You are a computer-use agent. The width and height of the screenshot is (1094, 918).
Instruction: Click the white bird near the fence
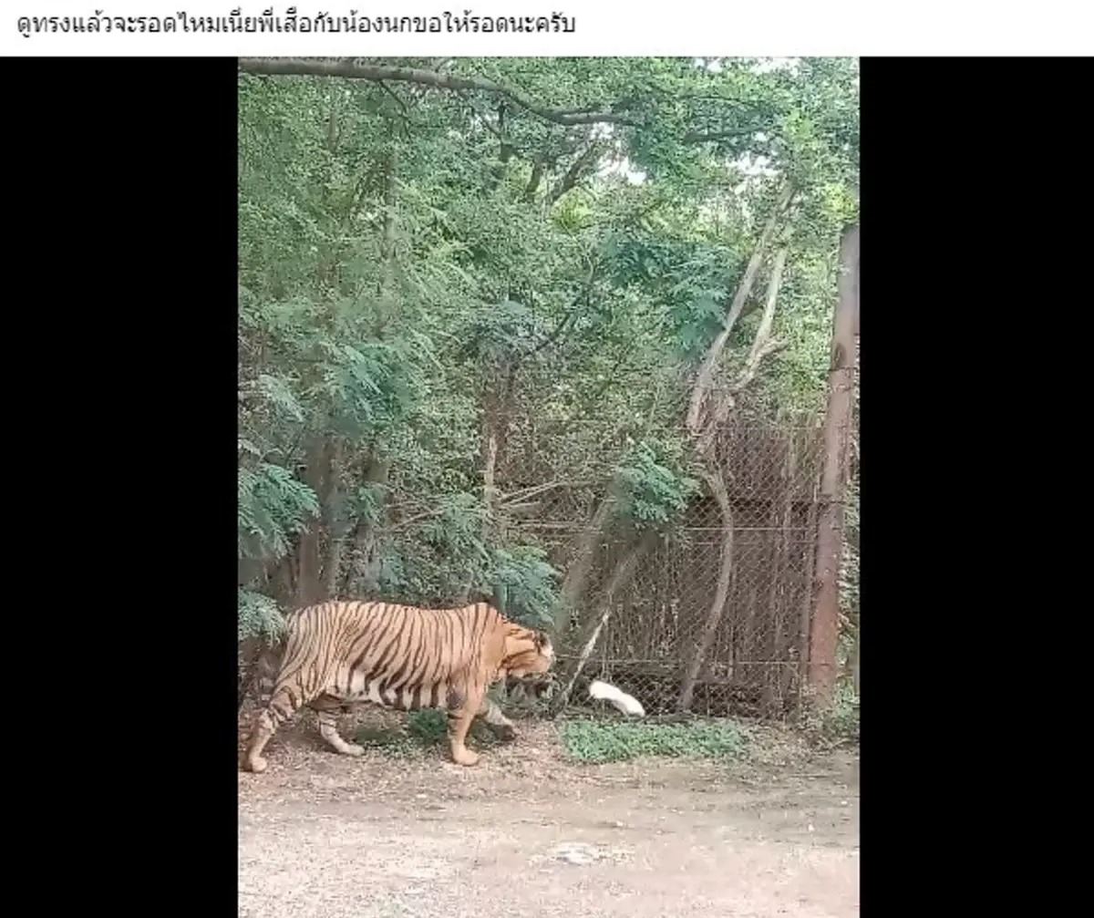(616, 698)
